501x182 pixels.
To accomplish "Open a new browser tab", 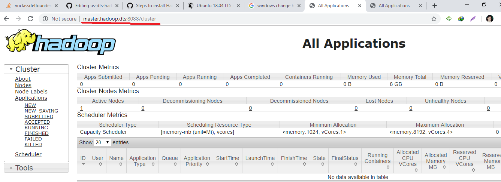I will coord(435,6).
